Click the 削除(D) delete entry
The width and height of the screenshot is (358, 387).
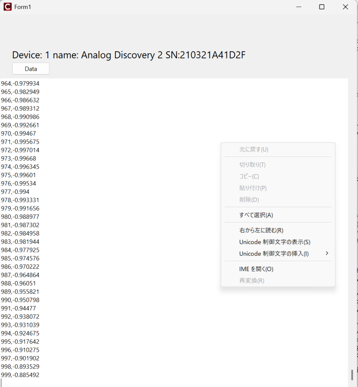(x=249, y=200)
